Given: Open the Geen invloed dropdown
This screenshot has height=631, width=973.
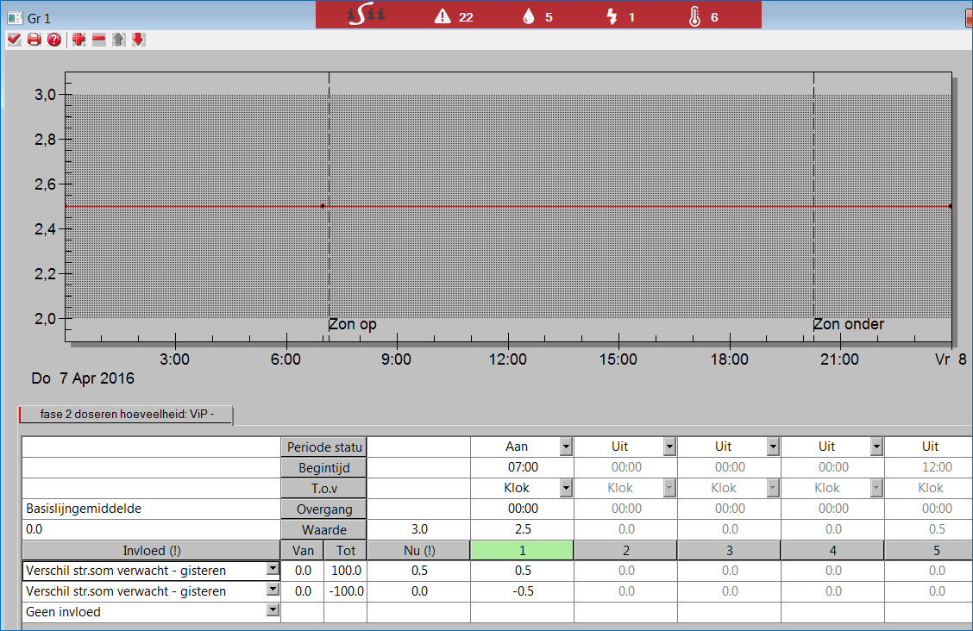Looking at the screenshot, I should click(x=273, y=610).
